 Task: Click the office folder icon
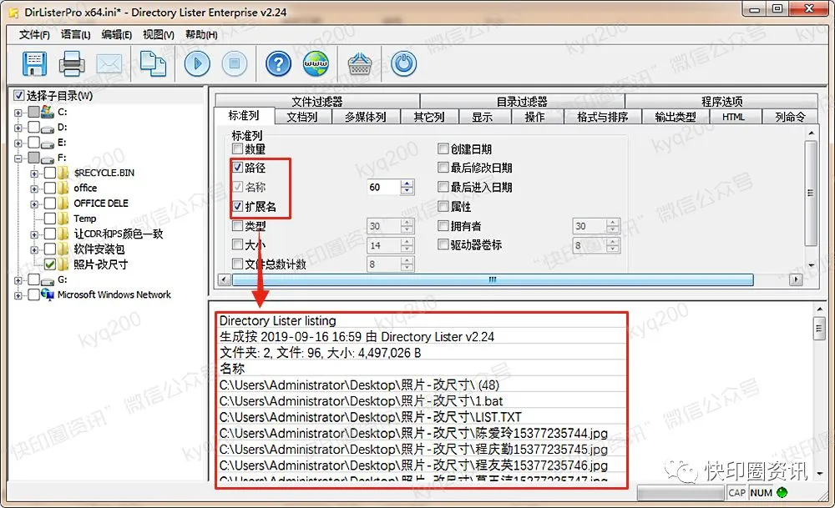click(64, 188)
